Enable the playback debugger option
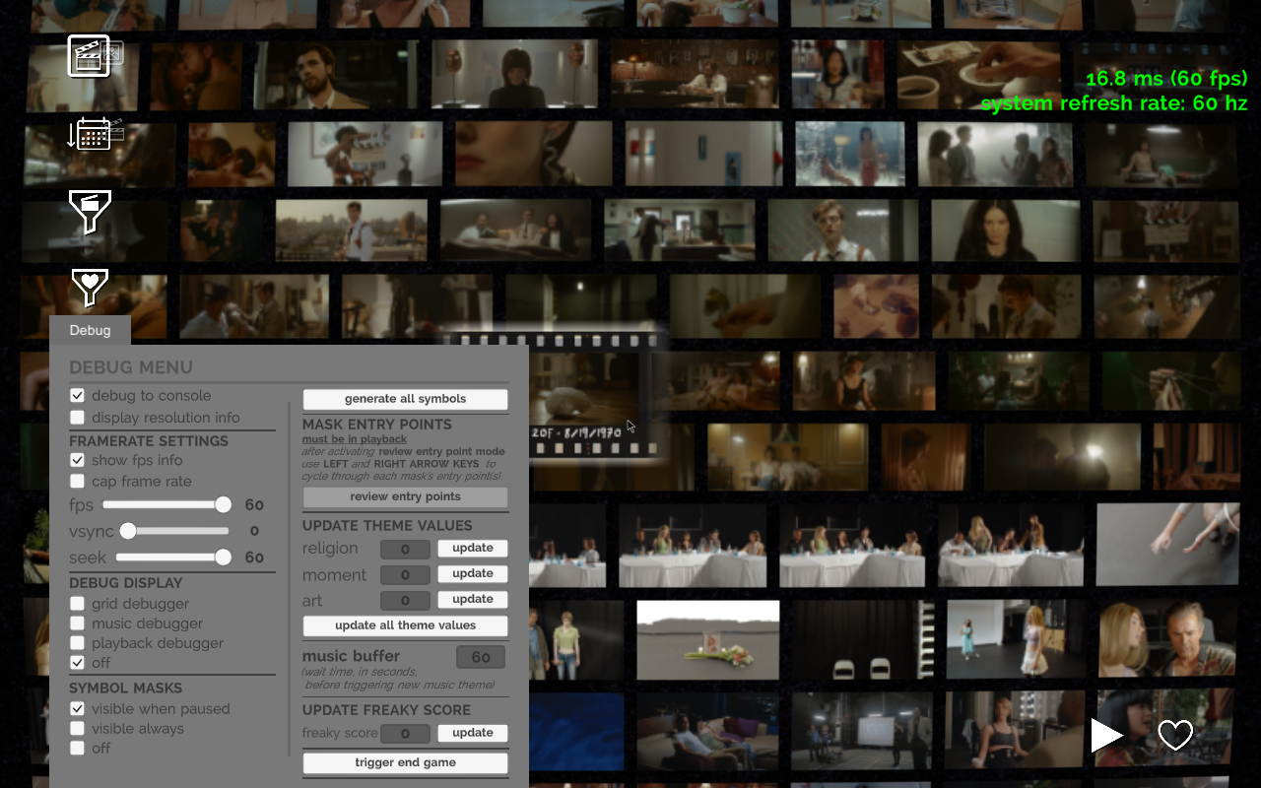1261x788 pixels. tap(77, 643)
